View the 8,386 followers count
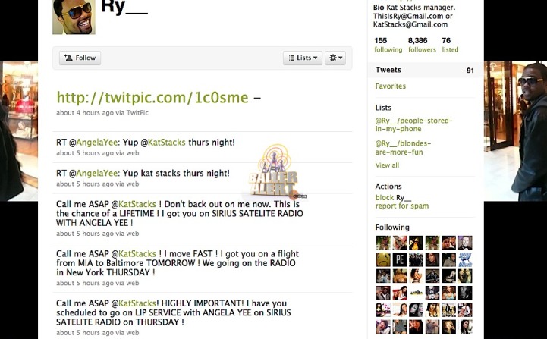This screenshot has height=339, width=547. pyautogui.click(x=422, y=45)
